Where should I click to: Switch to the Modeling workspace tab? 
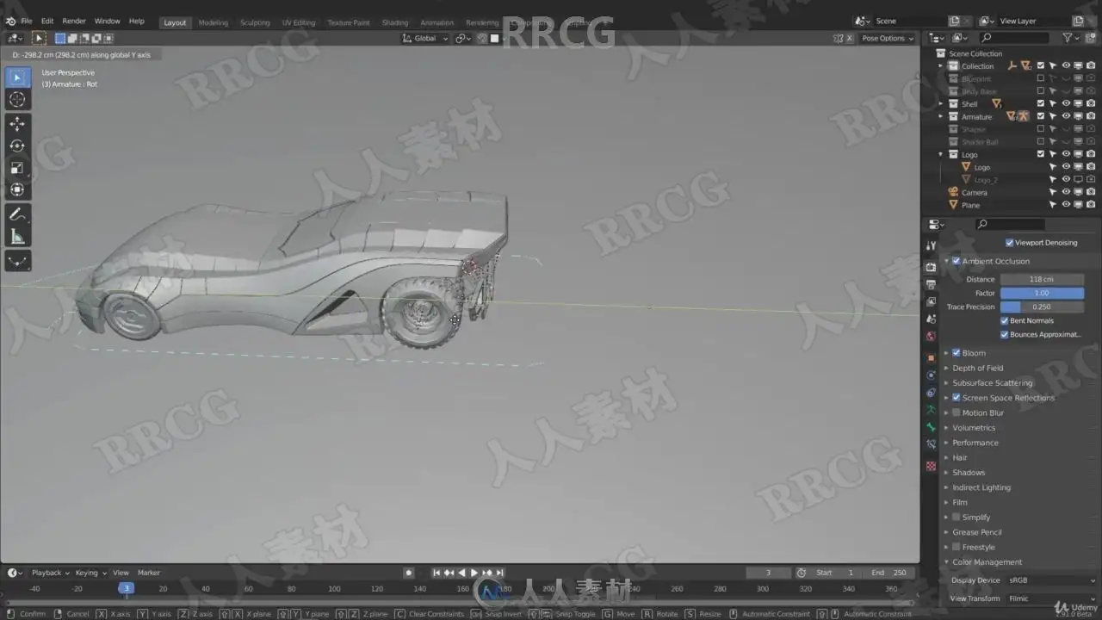click(214, 22)
